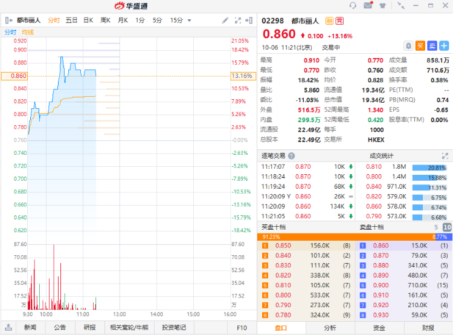
Task: Select ask level 1 price 0.860
Action: pyautogui.click(x=381, y=246)
